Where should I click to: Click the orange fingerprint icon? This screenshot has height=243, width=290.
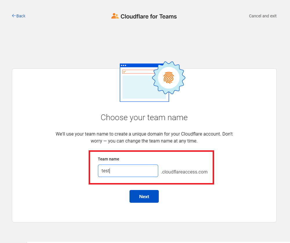click(x=169, y=78)
